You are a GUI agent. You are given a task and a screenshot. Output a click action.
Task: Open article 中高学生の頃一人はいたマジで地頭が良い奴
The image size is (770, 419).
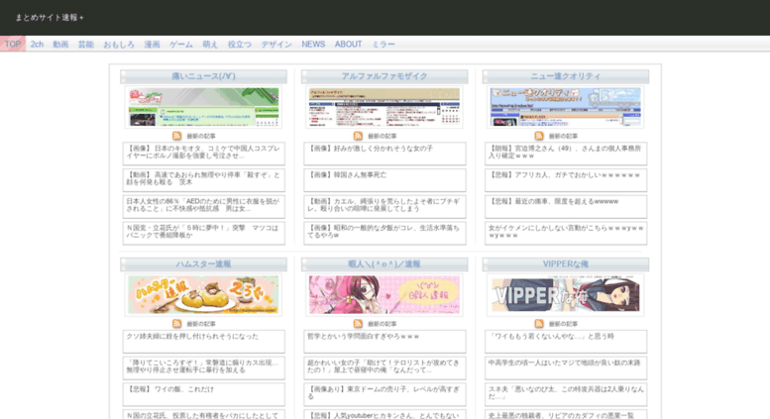(x=566, y=367)
